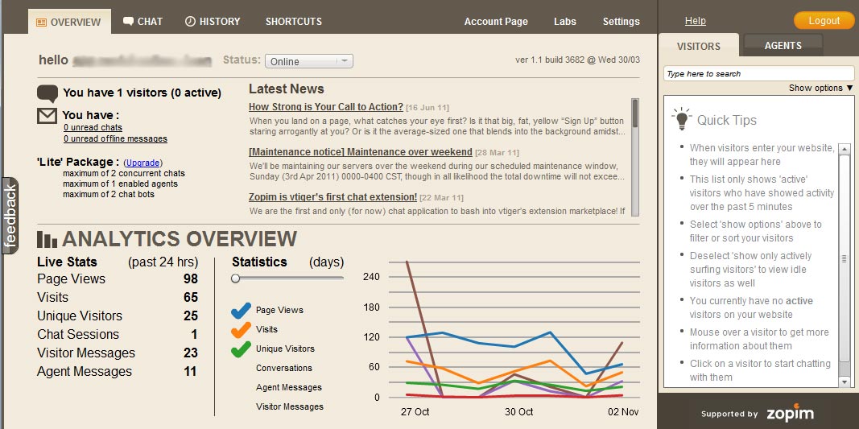This screenshot has height=429, width=859.
Task: Toggle the Visits orange checkmark
Action: 241,329
